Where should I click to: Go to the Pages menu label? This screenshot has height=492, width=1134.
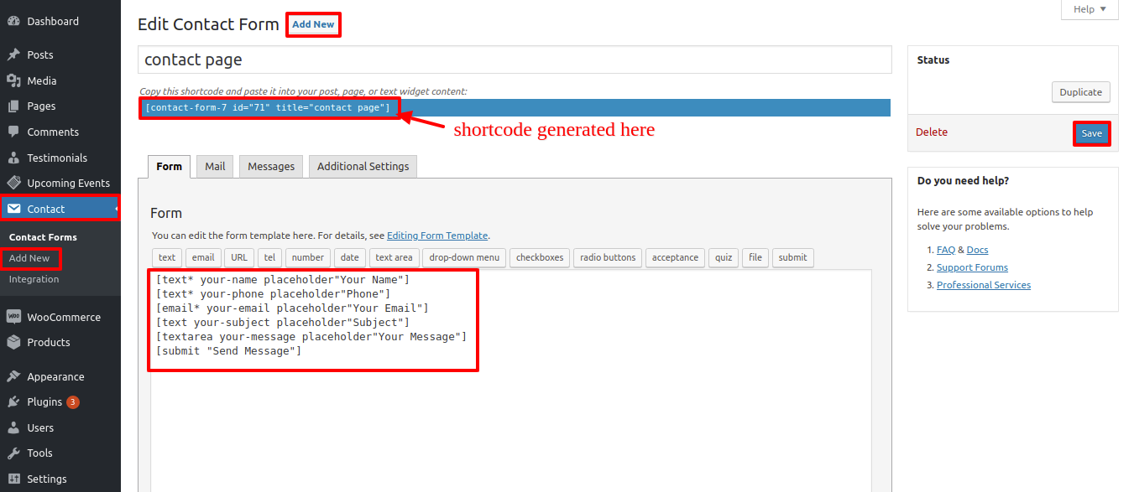click(41, 106)
